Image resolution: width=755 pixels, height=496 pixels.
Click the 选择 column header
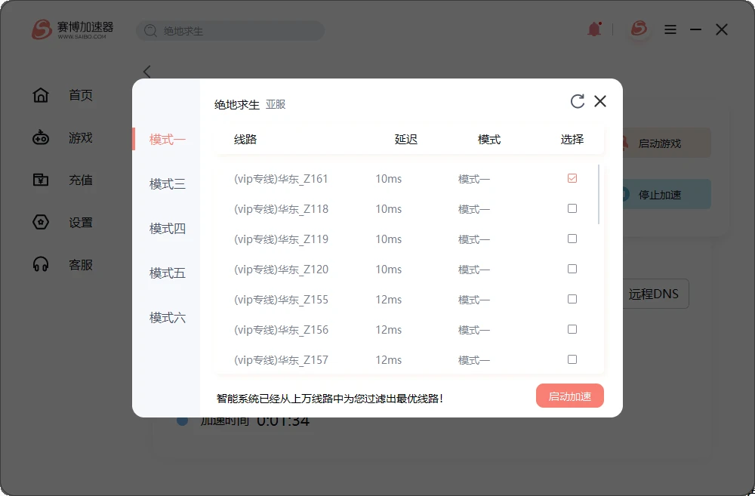tap(572, 139)
